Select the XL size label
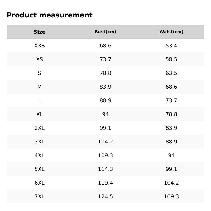The height and width of the screenshot is (211, 211). click(40, 114)
